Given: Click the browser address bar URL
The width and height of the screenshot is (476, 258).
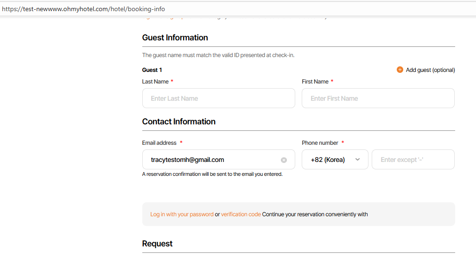Looking at the screenshot, I should (x=83, y=9).
